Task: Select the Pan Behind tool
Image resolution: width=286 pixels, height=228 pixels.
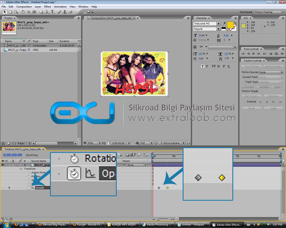Action: point(34,12)
